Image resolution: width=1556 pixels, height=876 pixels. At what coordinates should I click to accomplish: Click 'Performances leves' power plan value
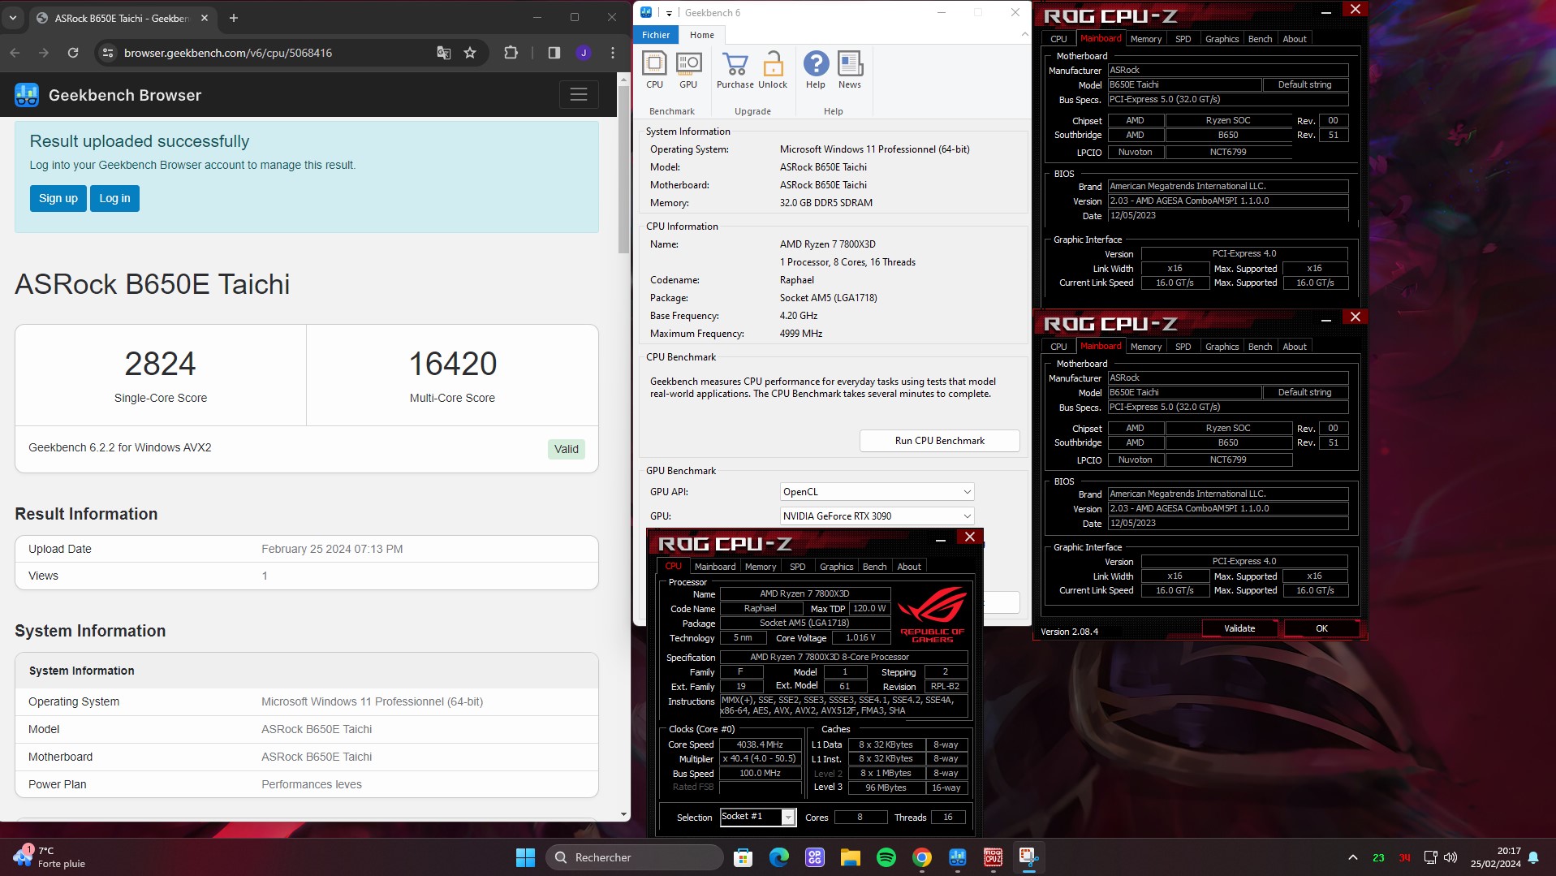click(x=312, y=784)
